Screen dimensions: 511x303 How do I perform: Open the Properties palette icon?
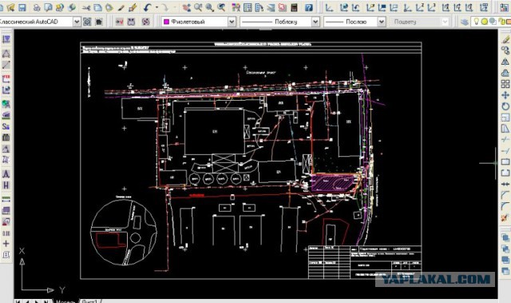pyautogui.click(x=236, y=7)
